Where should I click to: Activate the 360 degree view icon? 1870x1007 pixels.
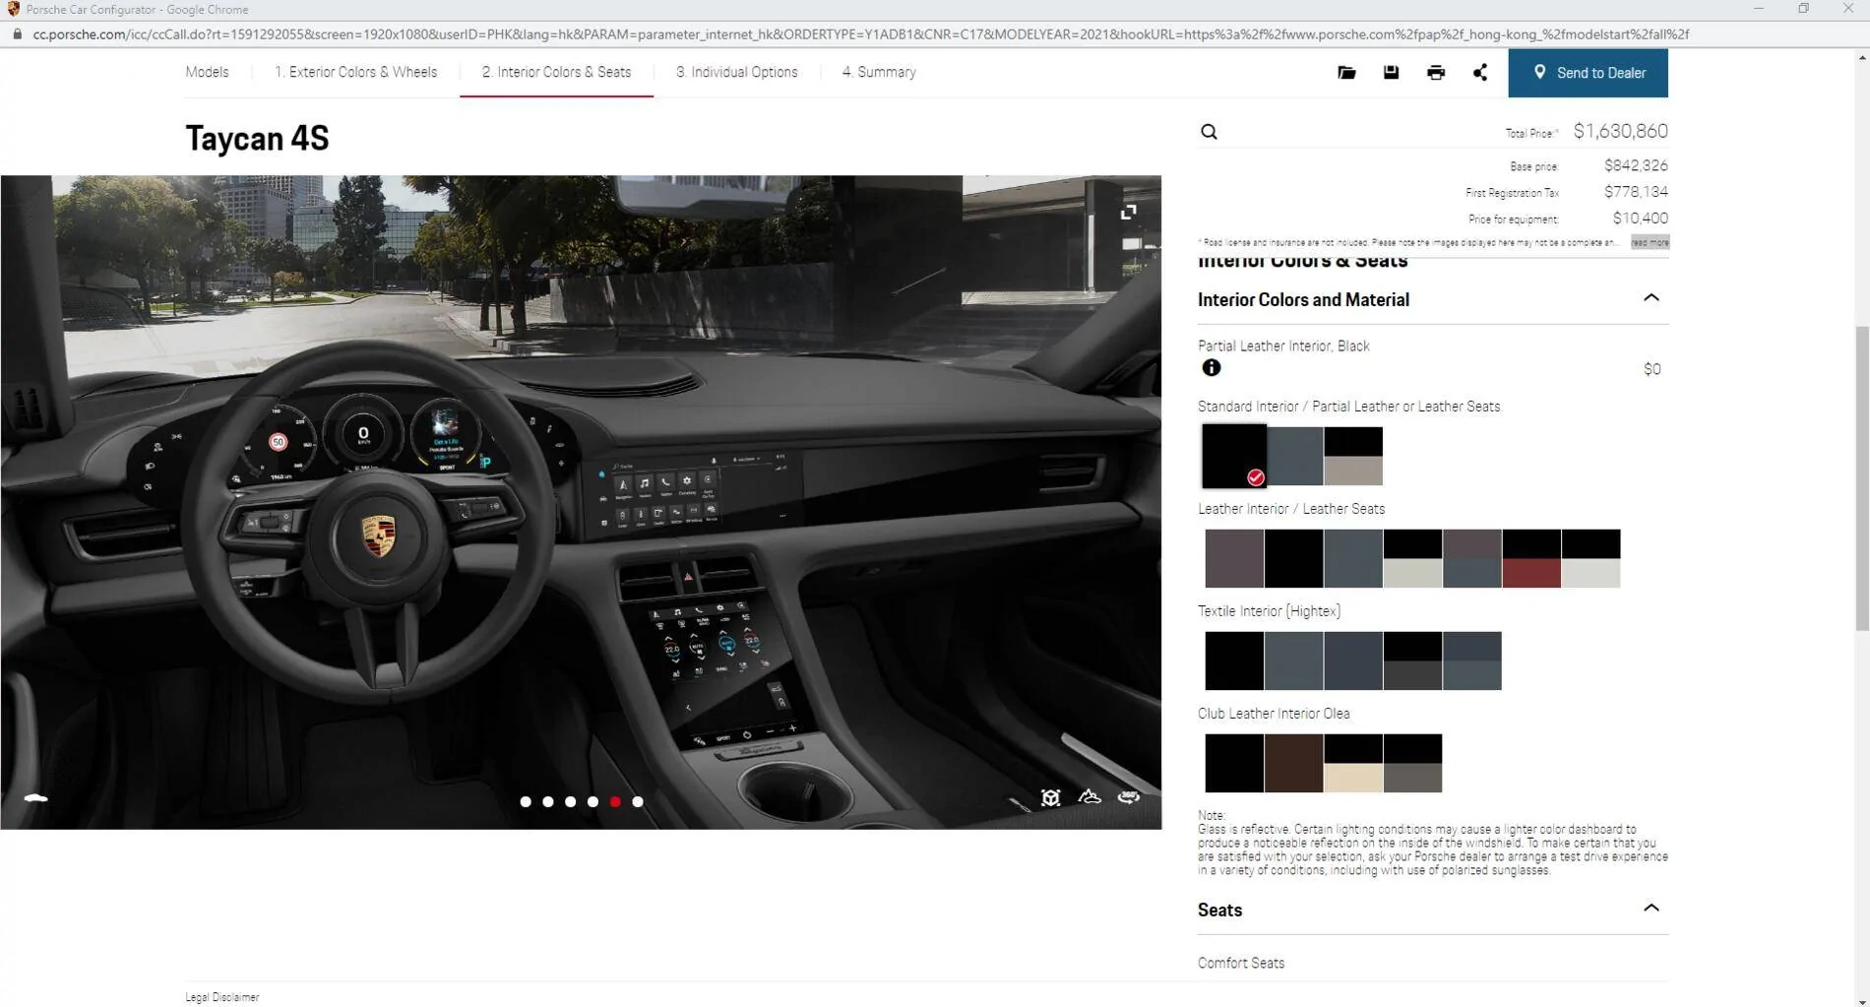1129,797
